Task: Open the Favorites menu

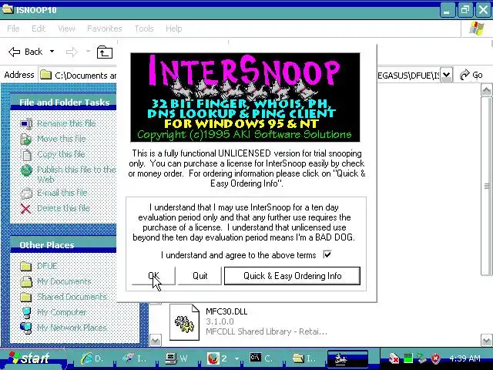Action: point(105,29)
